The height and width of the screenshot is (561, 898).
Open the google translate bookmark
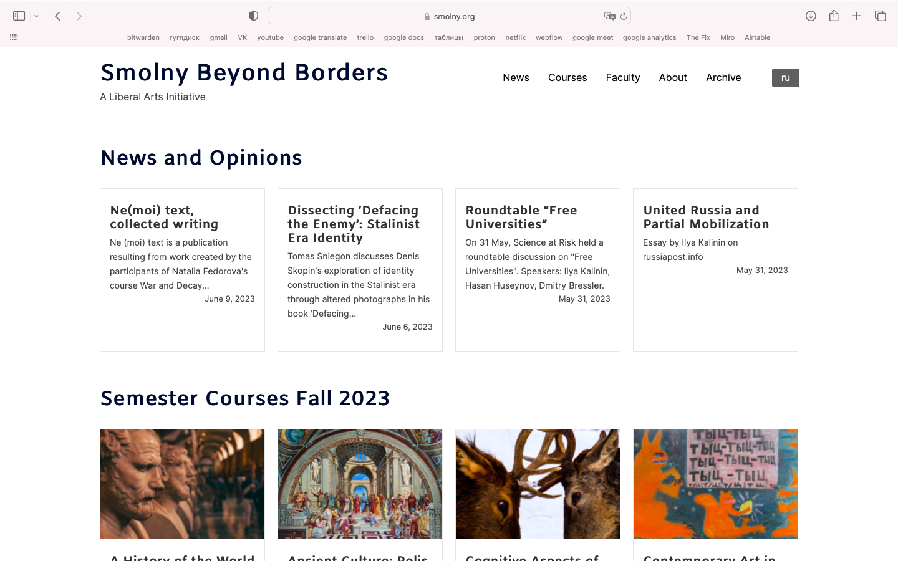coord(320,37)
